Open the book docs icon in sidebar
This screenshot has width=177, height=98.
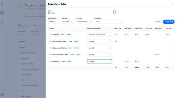tap(2, 86)
